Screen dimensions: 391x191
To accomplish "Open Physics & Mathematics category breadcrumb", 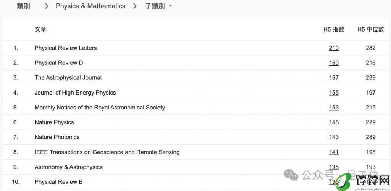I will tap(90, 6).
